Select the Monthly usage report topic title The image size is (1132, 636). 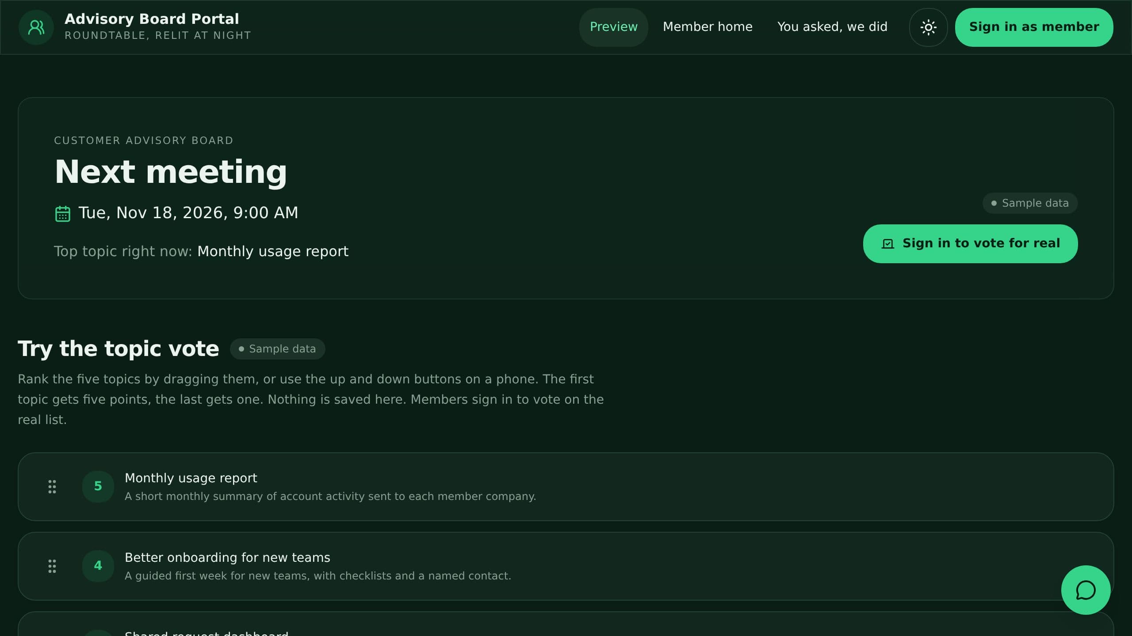click(x=191, y=478)
